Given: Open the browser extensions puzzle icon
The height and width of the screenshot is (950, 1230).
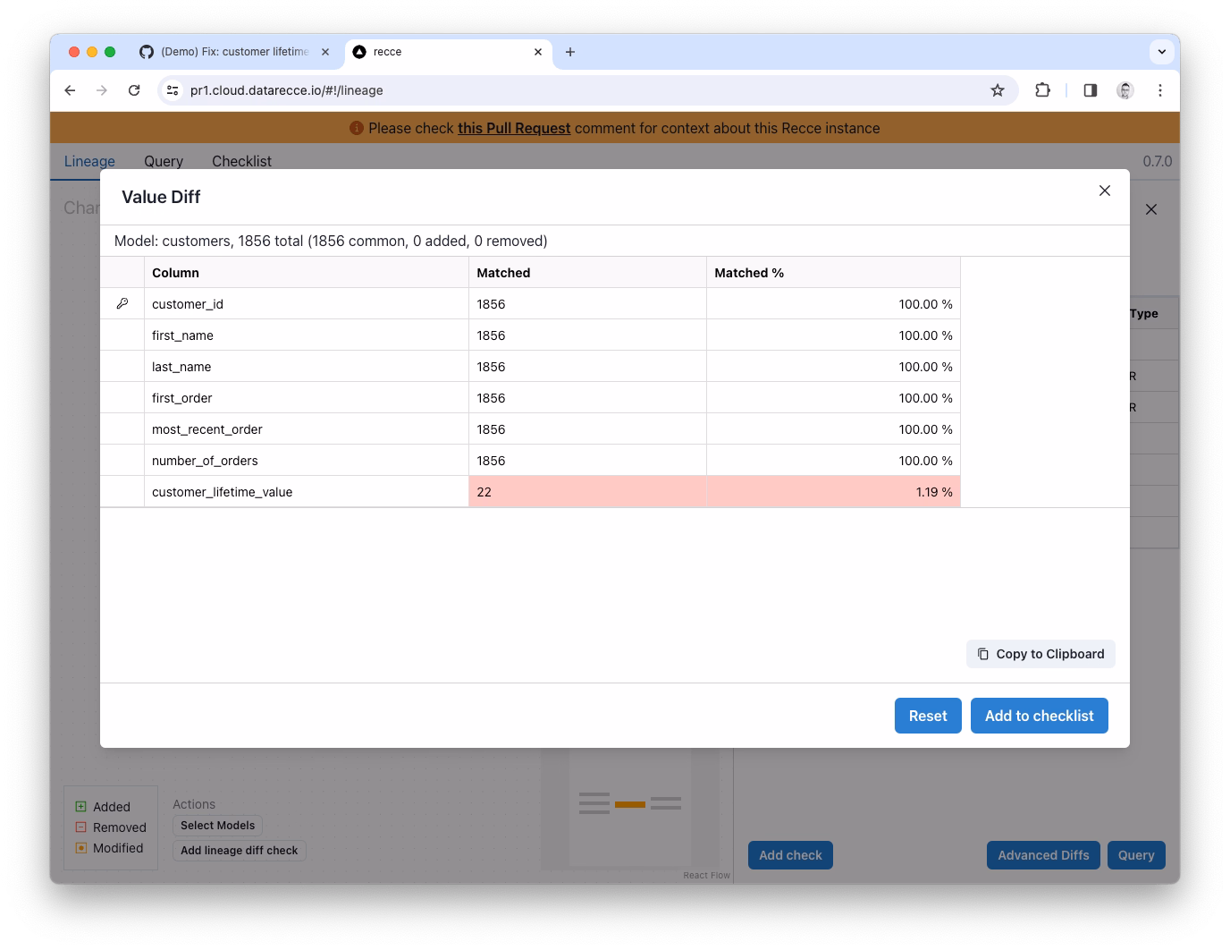Looking at the screenshot, I should point(1042,90).
